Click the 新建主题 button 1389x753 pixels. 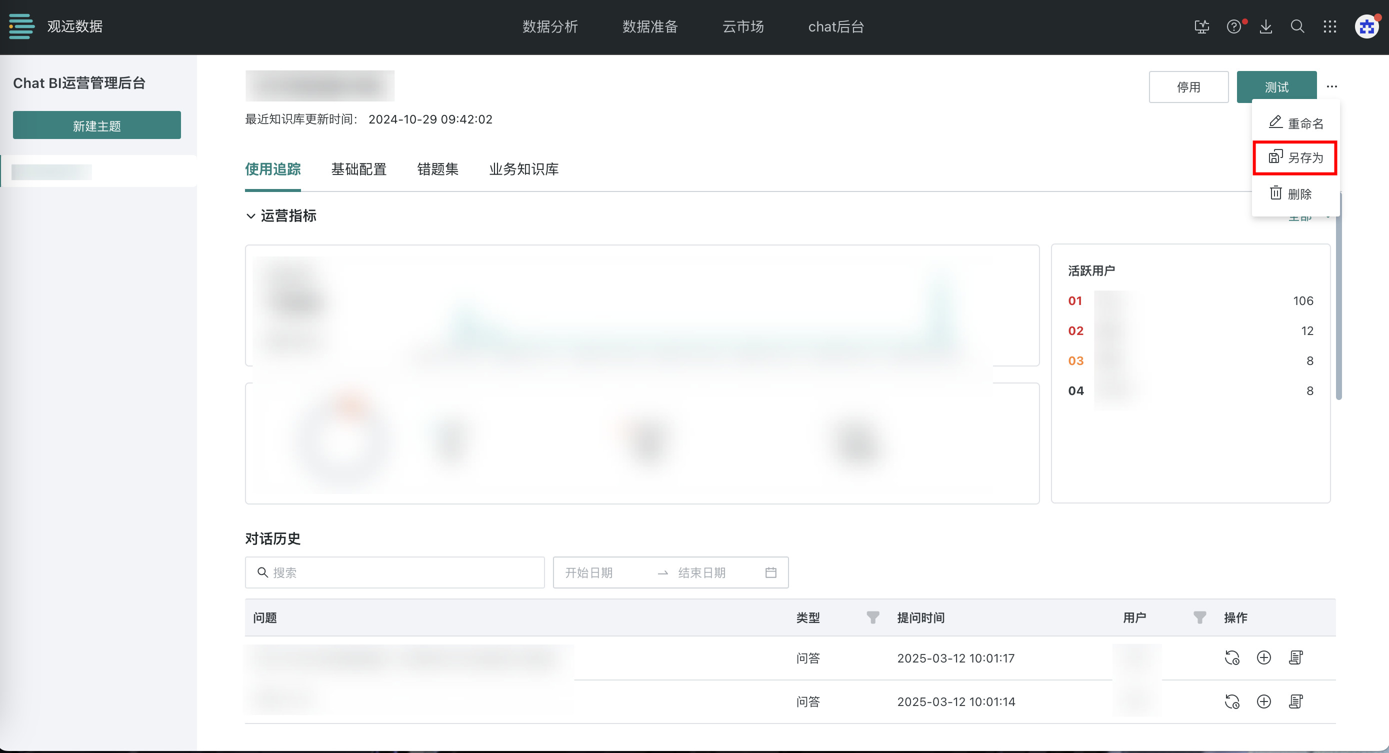(x=97, y=125)
